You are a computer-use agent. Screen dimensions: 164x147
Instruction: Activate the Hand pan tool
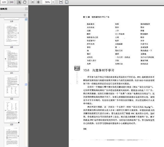25,2
